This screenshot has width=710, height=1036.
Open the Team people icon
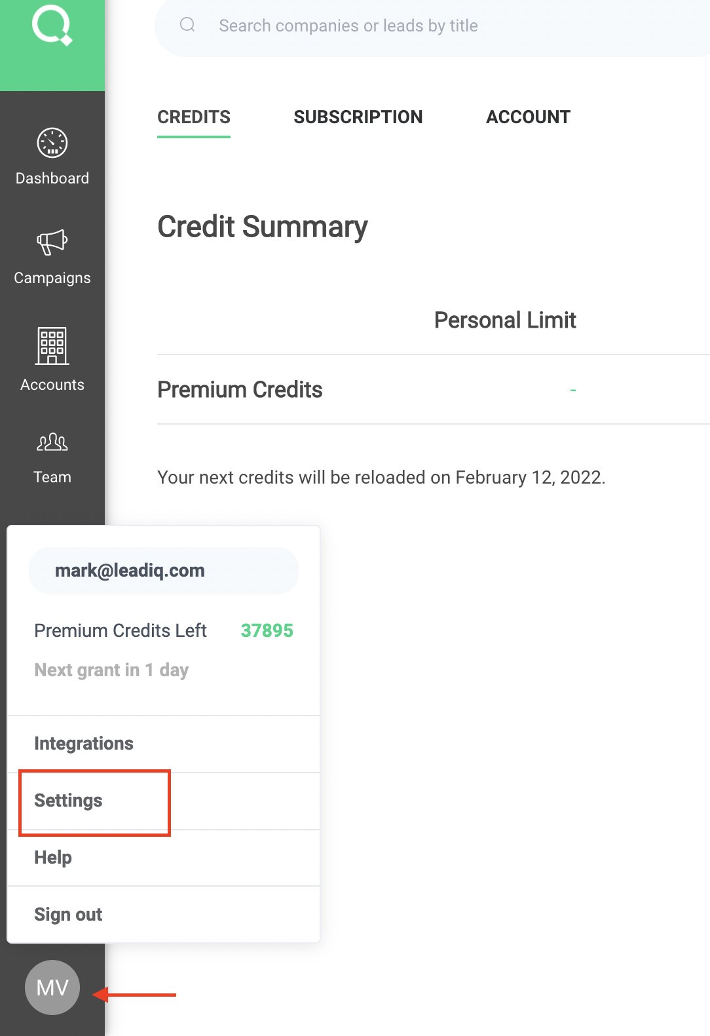click(52, 442)
